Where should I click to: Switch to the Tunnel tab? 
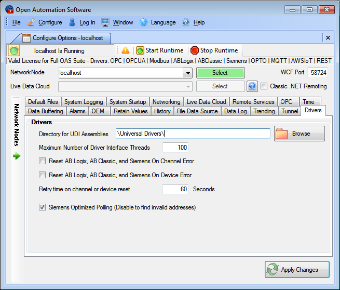click(290, 111)
